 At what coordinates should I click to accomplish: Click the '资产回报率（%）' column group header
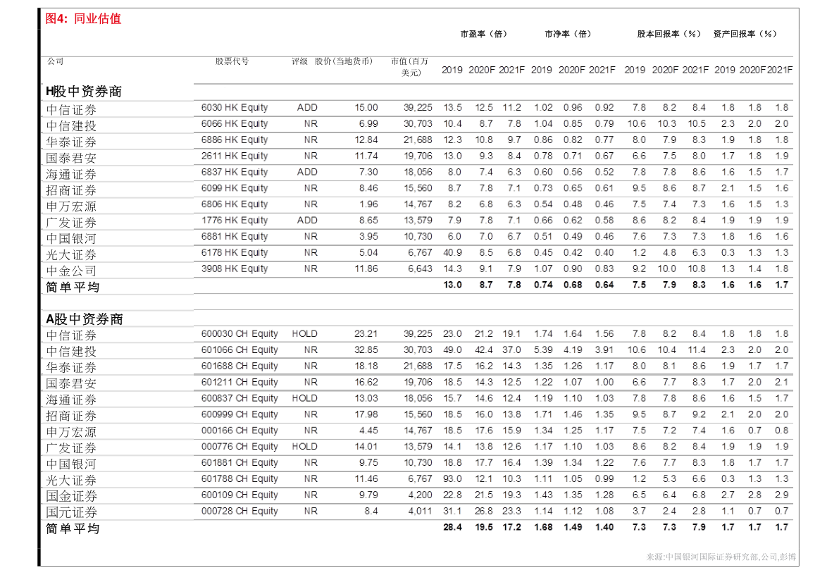click(745, 34)
